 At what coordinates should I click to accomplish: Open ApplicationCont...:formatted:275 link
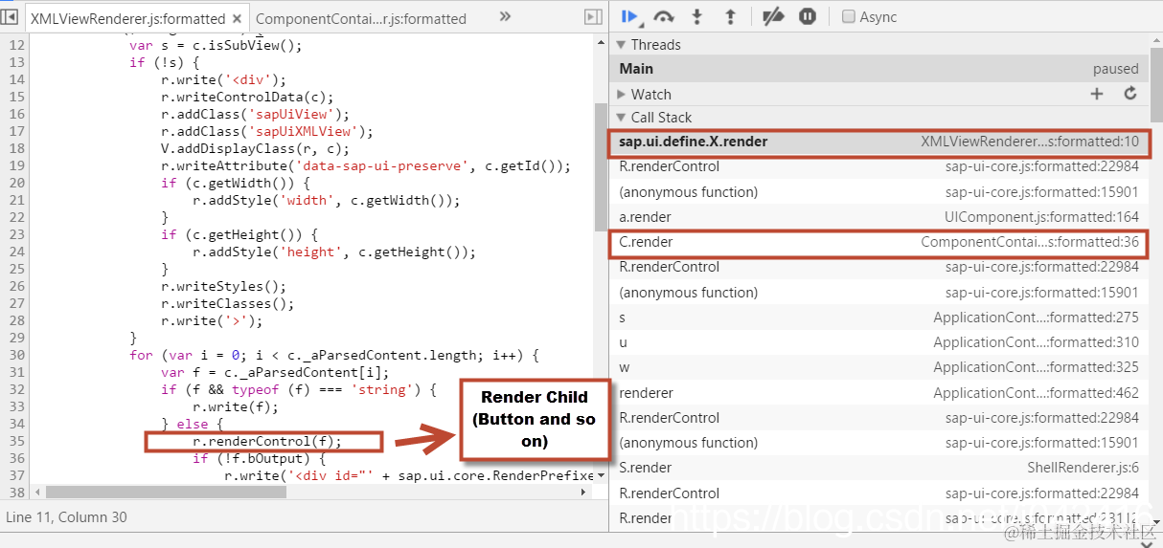pos(1037,318)
